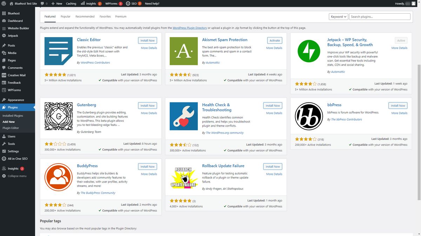Open WPForms in admin bar
421x236 pixels.
click(114, 3)
